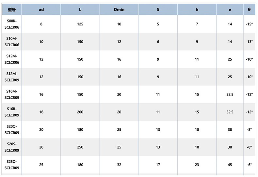The height and width of the screenshot is (177, 258).
Task: Select model cell S25Q-SCLCR09
Action: [x=12, y=165]
